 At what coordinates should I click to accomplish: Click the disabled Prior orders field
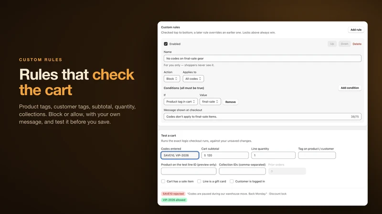click(x=287, y=171)
